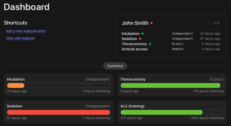Click the CCP label in the profile card

(217, 23)
